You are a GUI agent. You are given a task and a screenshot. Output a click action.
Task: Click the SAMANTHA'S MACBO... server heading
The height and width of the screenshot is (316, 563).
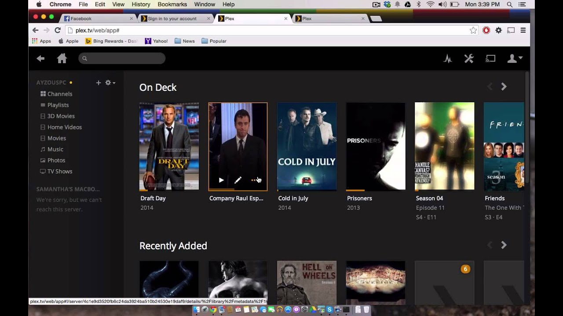(68, 189)
